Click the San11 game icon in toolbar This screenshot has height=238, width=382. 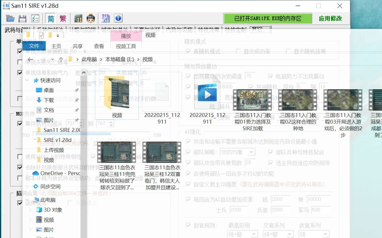pyautogui.click(x=78, y=18)
